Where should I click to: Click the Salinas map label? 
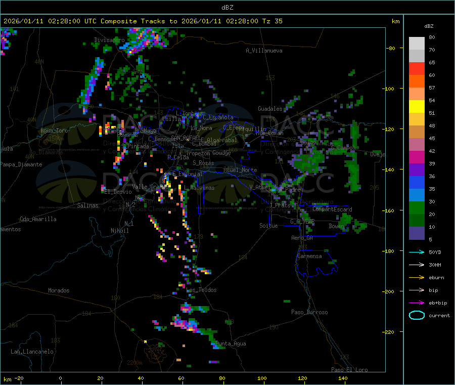[x=87, y=205]
